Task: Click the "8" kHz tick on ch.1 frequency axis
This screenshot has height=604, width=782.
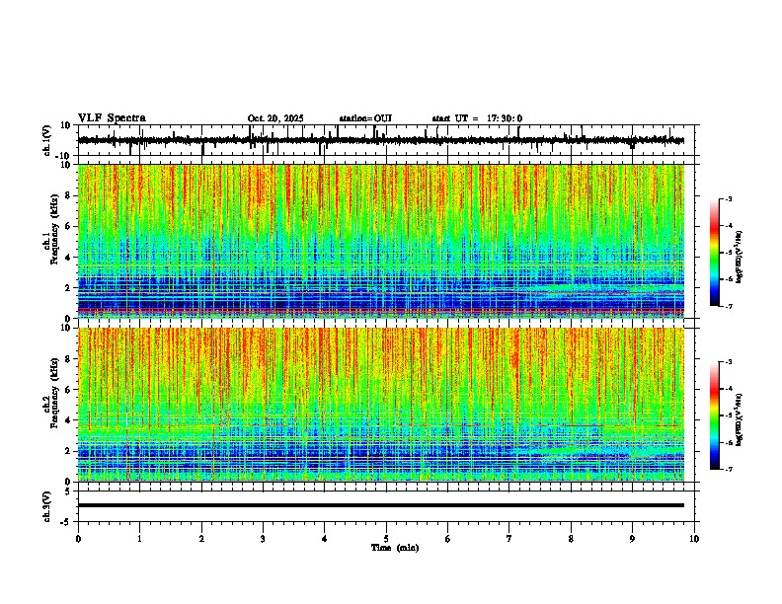Action: pos(68,195)
